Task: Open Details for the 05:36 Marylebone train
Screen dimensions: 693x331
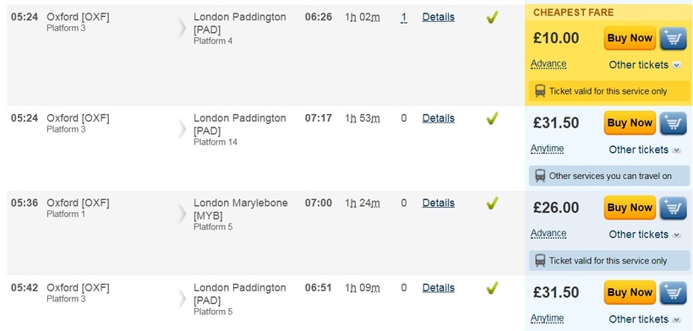Action: pos(438,203)
